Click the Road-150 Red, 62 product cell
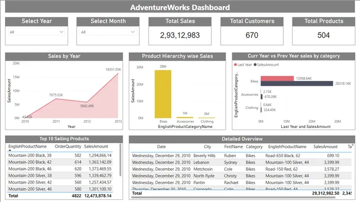Viewport: 360px width, 202px height. (x=281, y=169)
